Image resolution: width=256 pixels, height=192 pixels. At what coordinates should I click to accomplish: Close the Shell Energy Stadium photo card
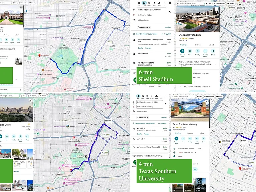pos(216,9)
